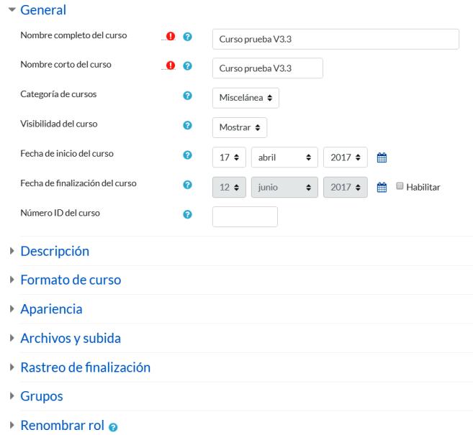This screenshot has height=435, width=473.
Task: Open help icon for Número ID del curso
Action: coord(187,214)
